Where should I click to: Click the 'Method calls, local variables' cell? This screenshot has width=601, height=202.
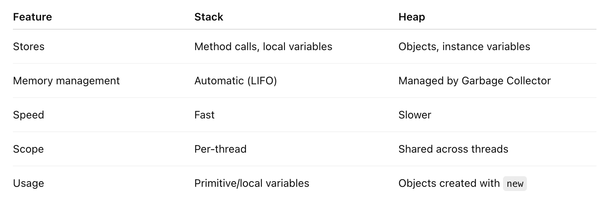point(263,47)
